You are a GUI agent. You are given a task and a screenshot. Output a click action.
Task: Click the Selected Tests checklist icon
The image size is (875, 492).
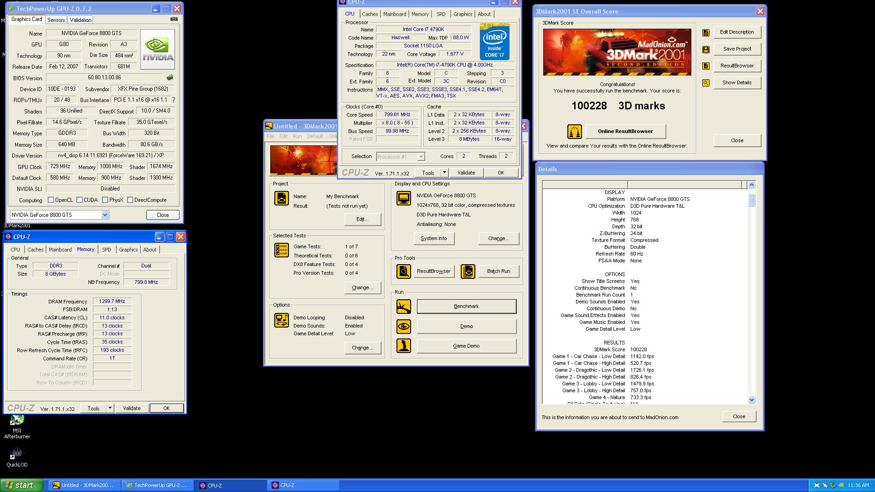tap(282, 250)
